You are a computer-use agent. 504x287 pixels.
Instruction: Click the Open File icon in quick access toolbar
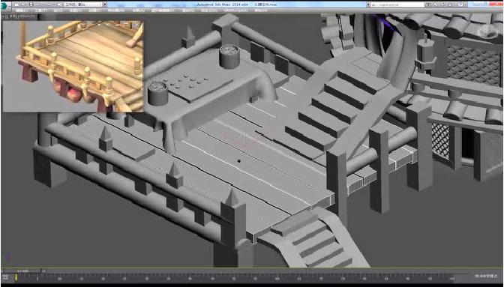coord(23,4)
